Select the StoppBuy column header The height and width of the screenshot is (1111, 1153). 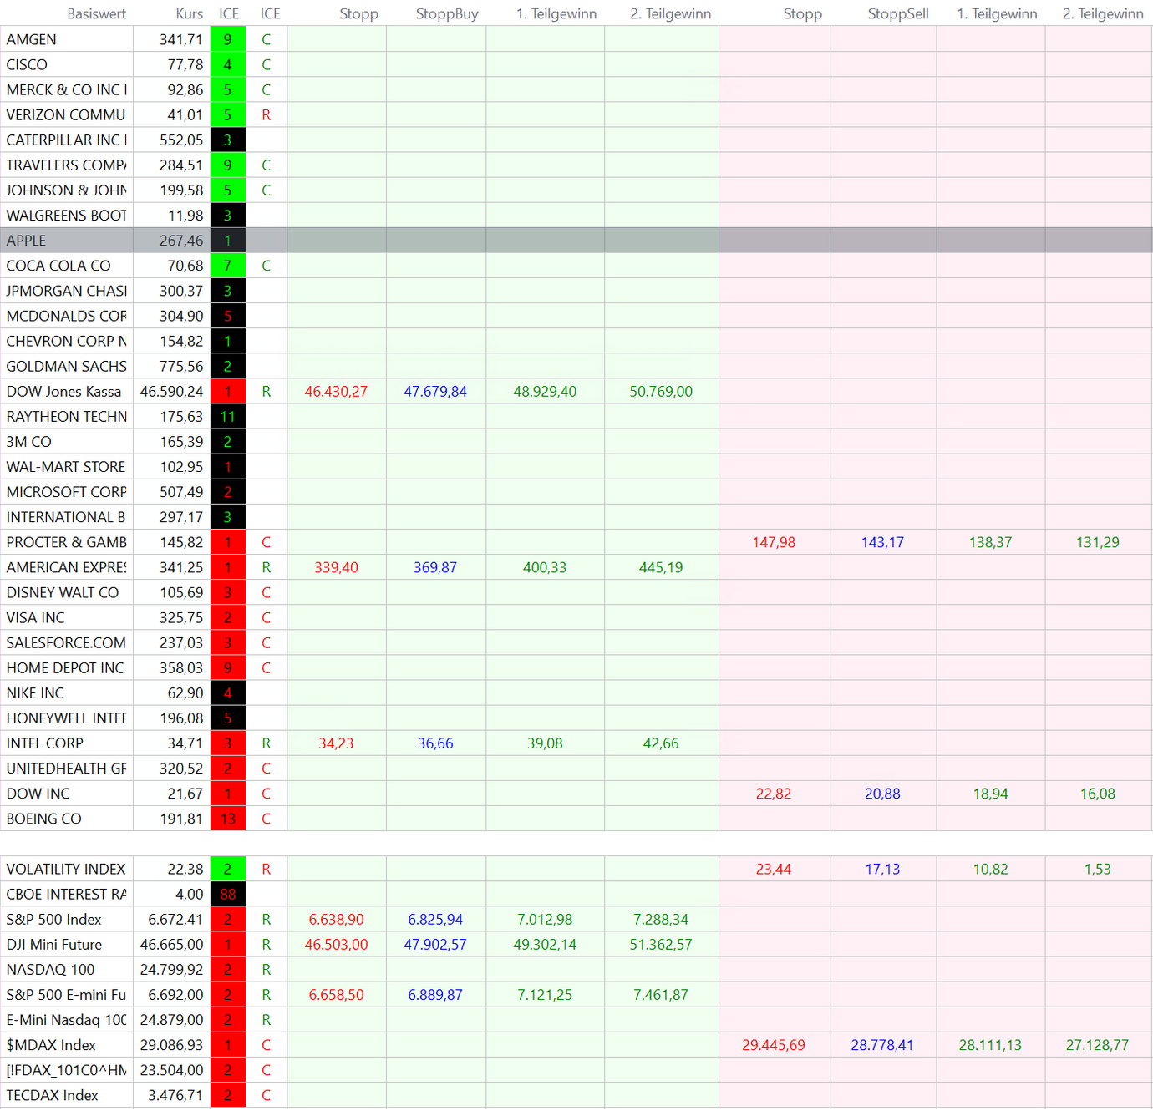[x=446, y=13]
